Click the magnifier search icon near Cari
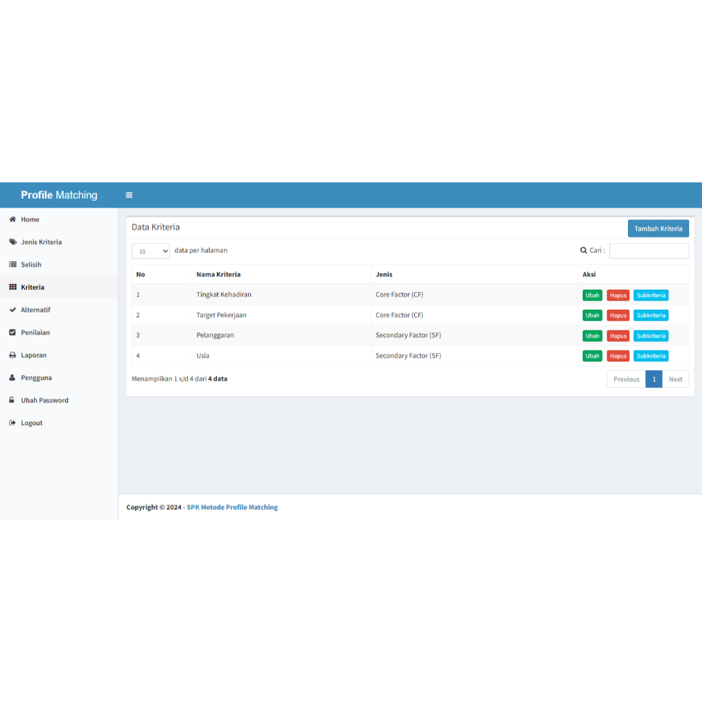 coord(583,250)
